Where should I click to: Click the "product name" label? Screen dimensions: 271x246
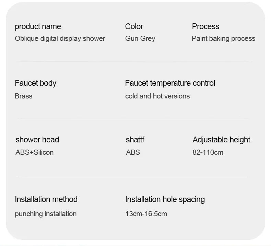point(38,26)
